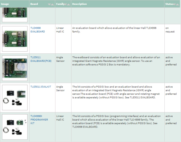Viewport: 181px width, 142px height.
Task: Sort Board column descending with down arrow
Action: point(49,5)
